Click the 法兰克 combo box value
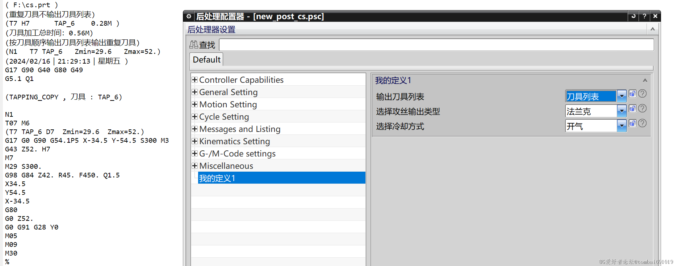Screen dimensions: 674x266 tap(591, 111)
